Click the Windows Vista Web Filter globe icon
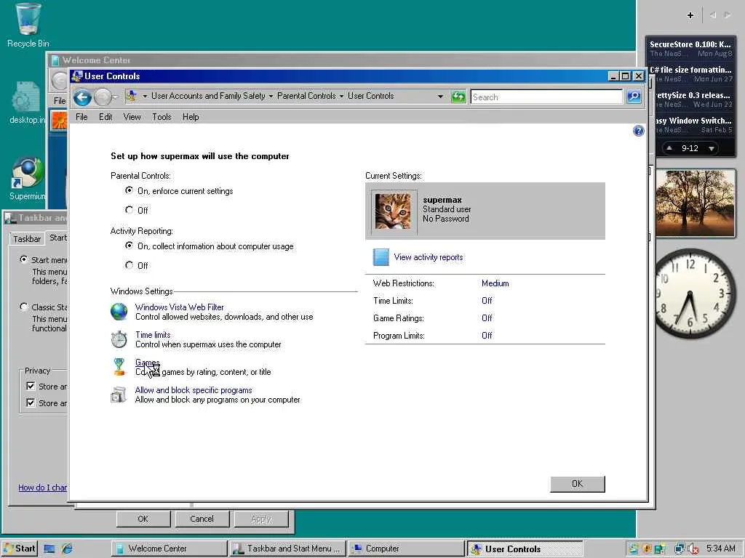 click(119, 312)
